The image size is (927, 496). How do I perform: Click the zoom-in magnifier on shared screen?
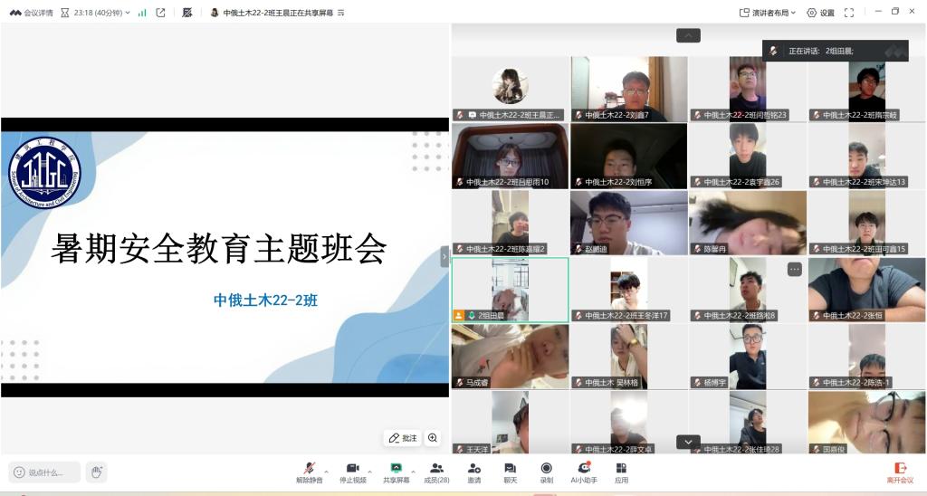433,438
